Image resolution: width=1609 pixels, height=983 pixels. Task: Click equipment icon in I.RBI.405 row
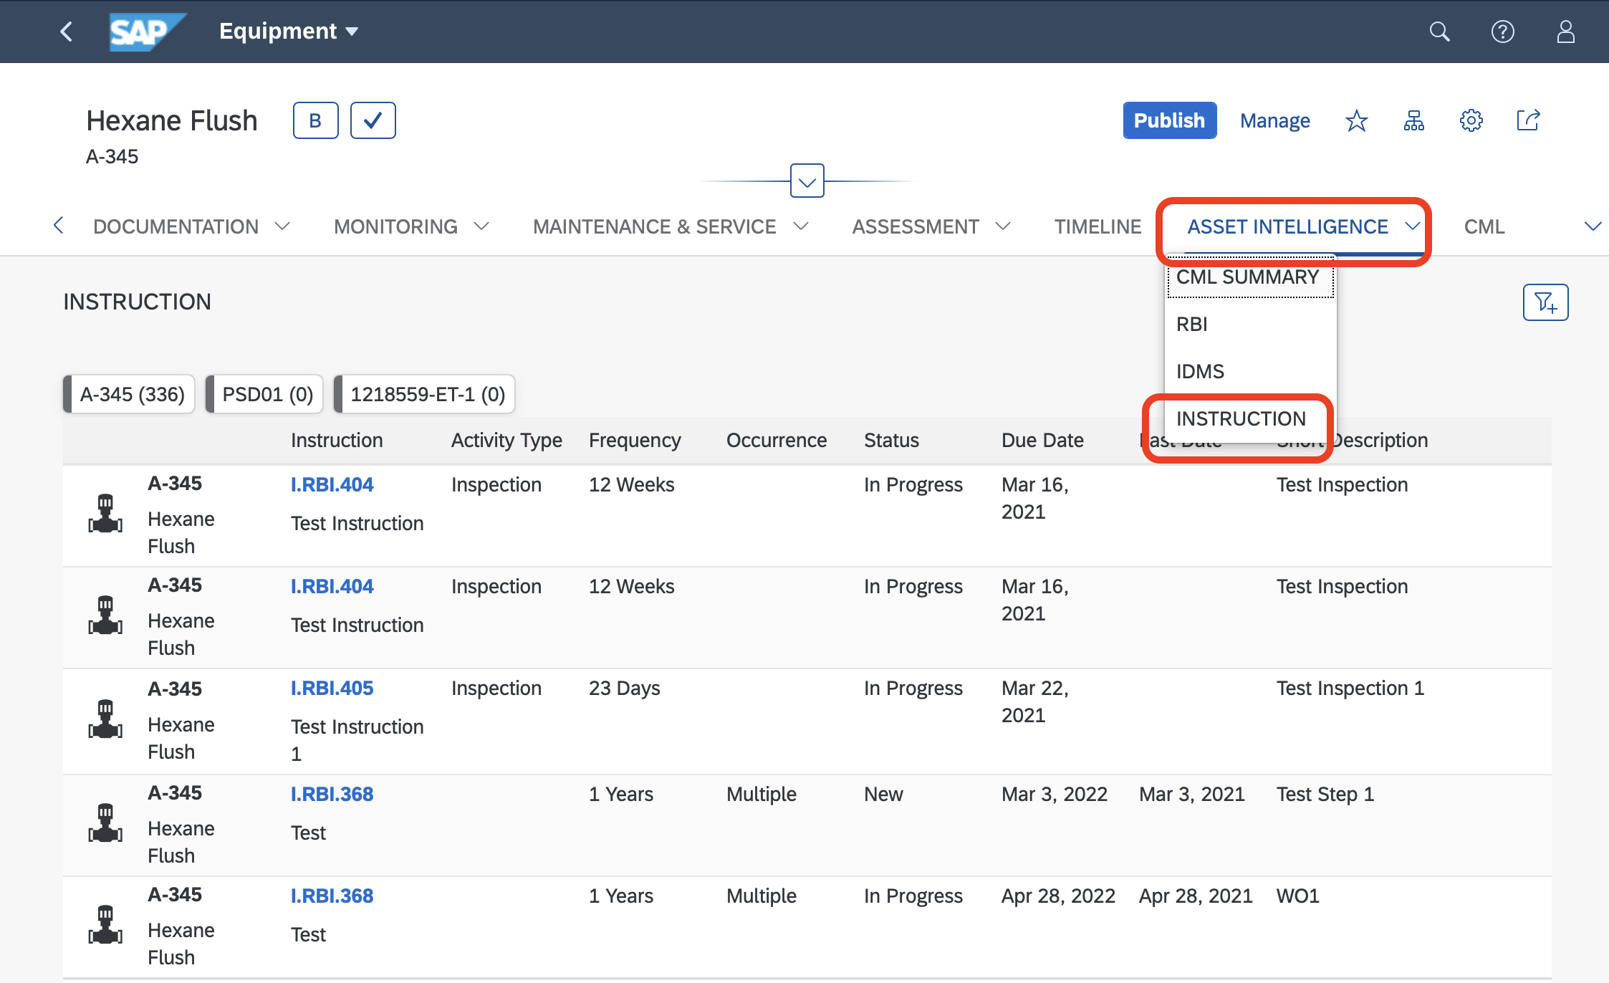105,719
